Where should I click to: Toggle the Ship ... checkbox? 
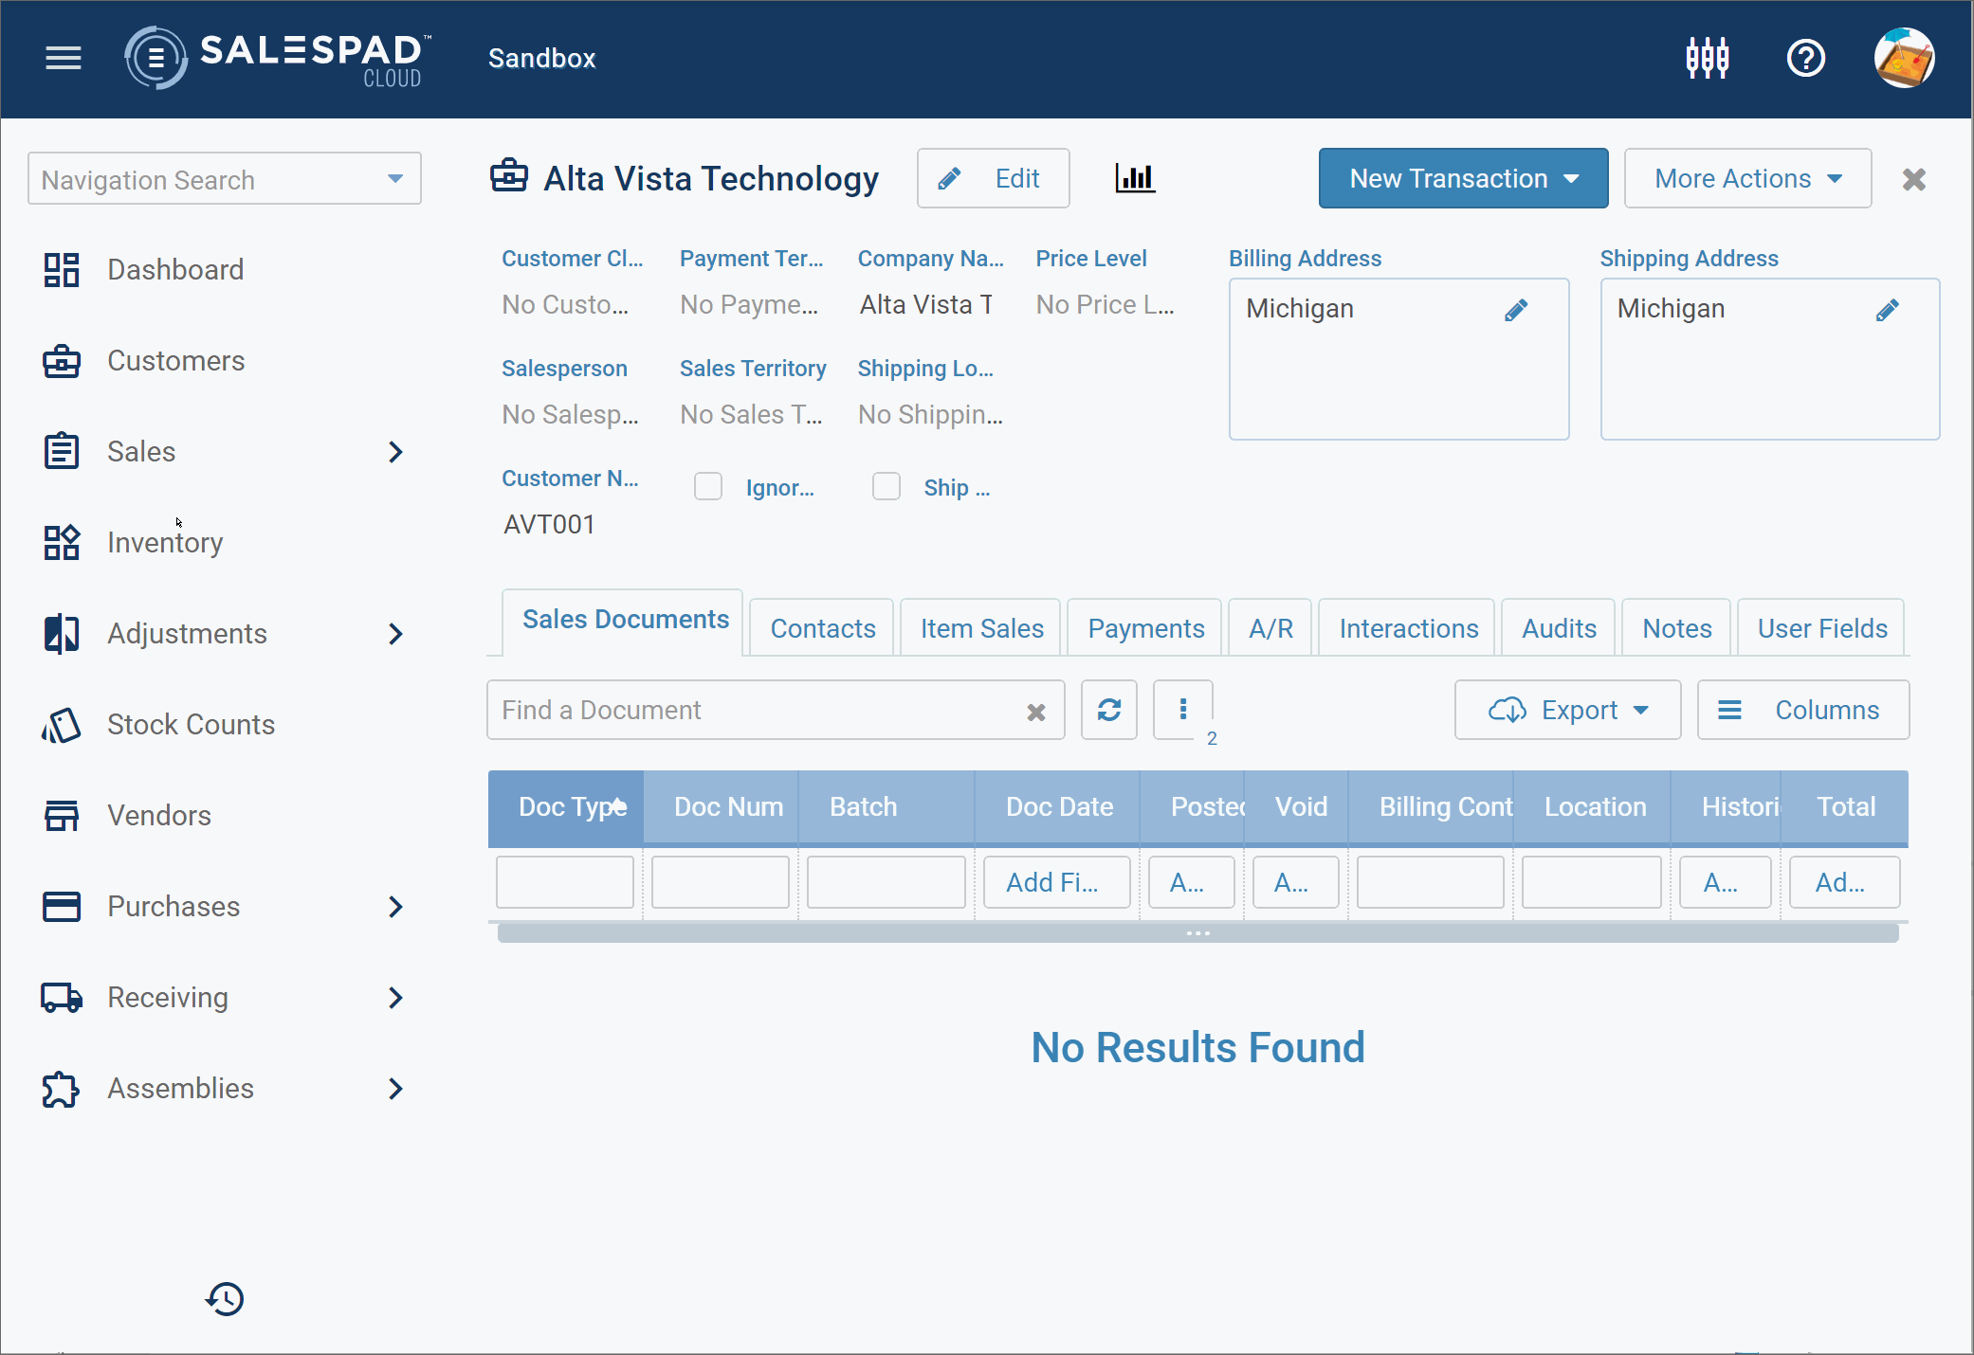[886, 487]
